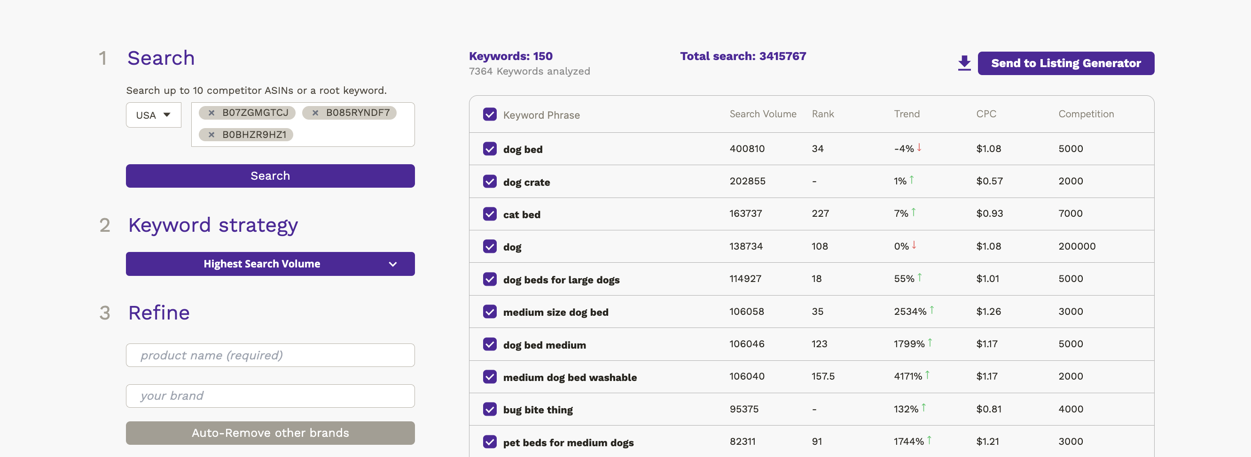
Task: Toggle the select-all Keyword Phrase checkbox
Action: pos(490,114)
